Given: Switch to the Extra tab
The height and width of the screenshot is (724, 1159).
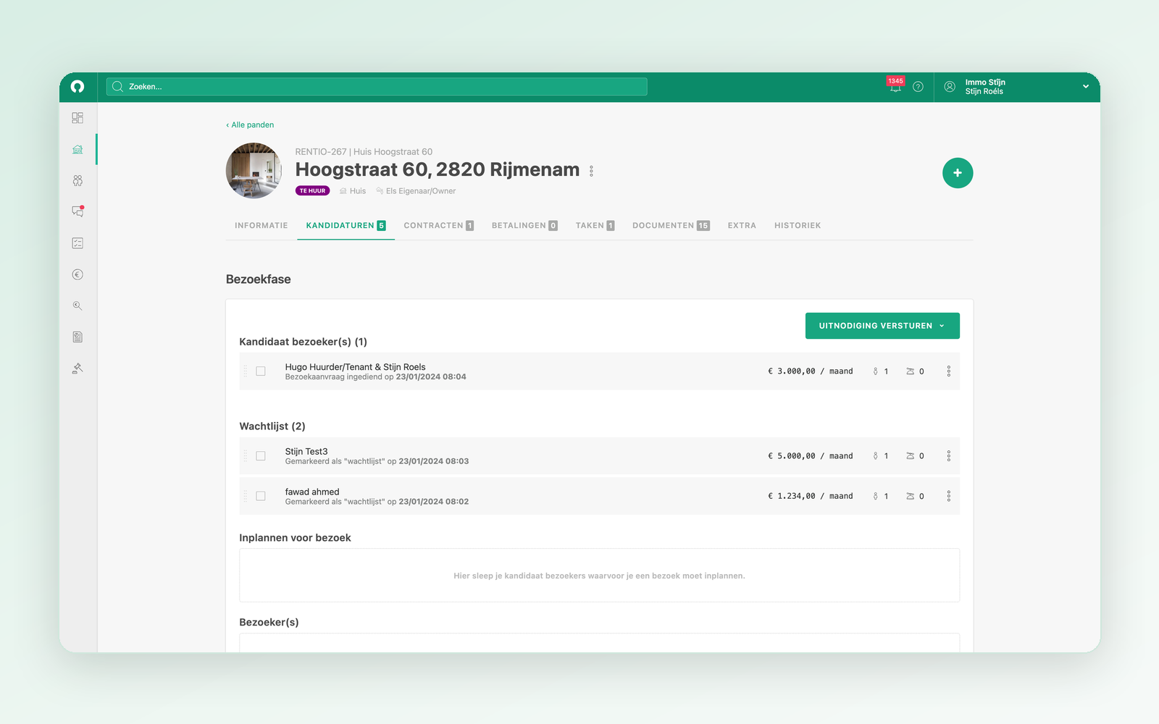Looking at the screenshot, I should (x=742, y=226).
